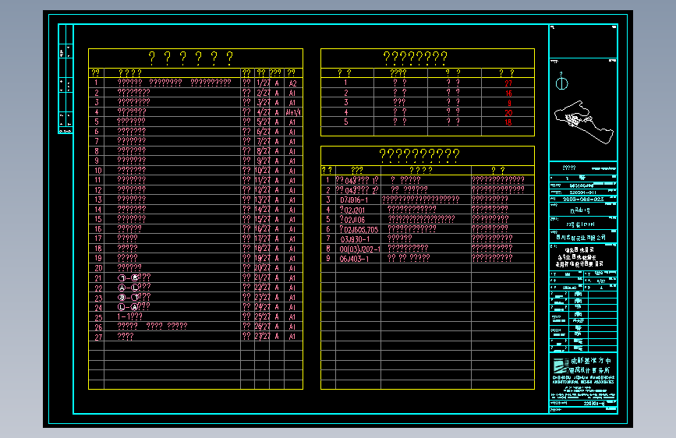The image size is (676, 438).
Task: Click the design firm logo graphic
Action: pyautogui.click(x=560, y=366)
